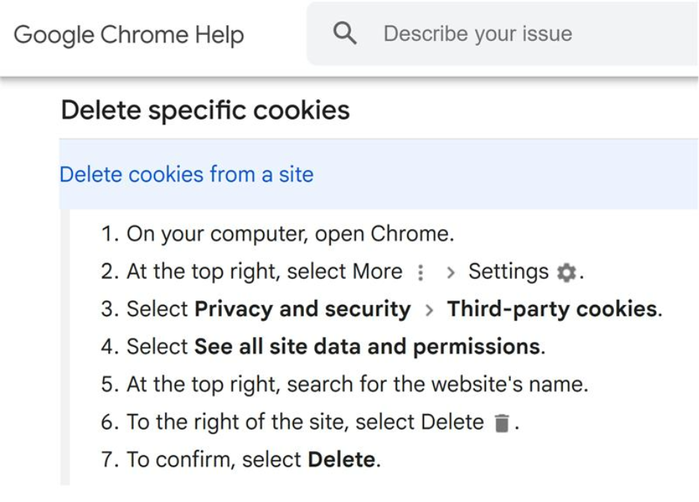Viewport: 699px width, 502px height.
Task: Click the Settings gear icon in step 2
Action: (x=567, y=272)
